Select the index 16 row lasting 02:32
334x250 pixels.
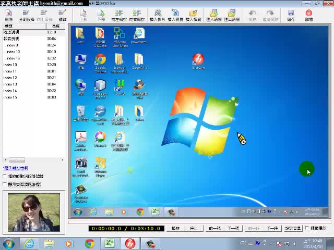pos(34,58)
